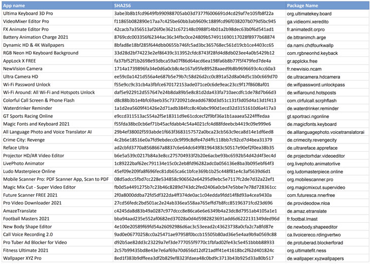The height and width of the screenshot is (264, 370).
Task: Select the "NewVision Camera" app name cell
Action: pyautogui.click(x=23, y=69)
